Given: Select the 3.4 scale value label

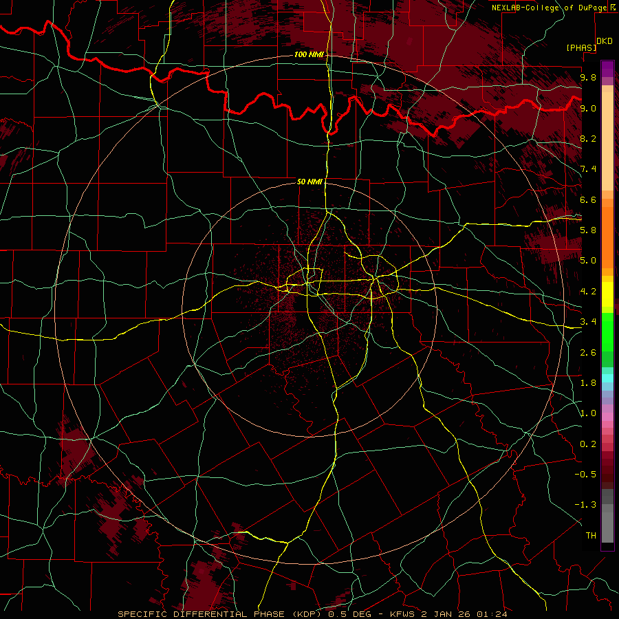Looking at the screenshot, I should click(588, 322).
